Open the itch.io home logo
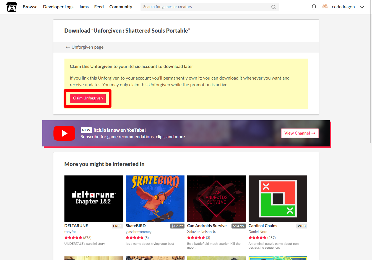 [x=12, y=7]
